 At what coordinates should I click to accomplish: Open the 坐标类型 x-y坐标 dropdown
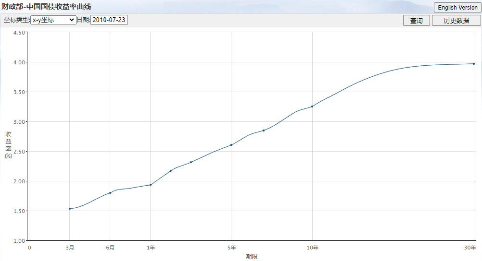click(53, 20)
